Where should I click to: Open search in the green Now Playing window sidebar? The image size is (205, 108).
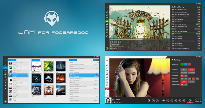[x=107, y=12]
